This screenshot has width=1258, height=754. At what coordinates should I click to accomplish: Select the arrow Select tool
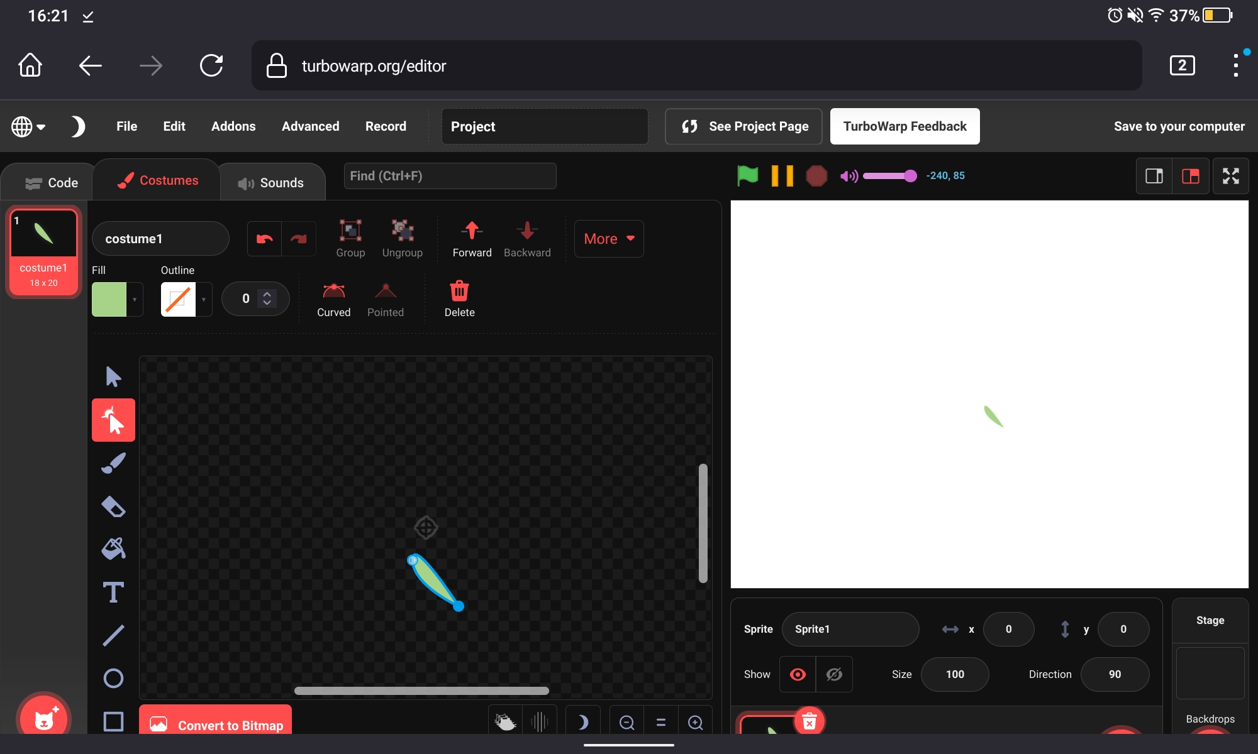113,377
